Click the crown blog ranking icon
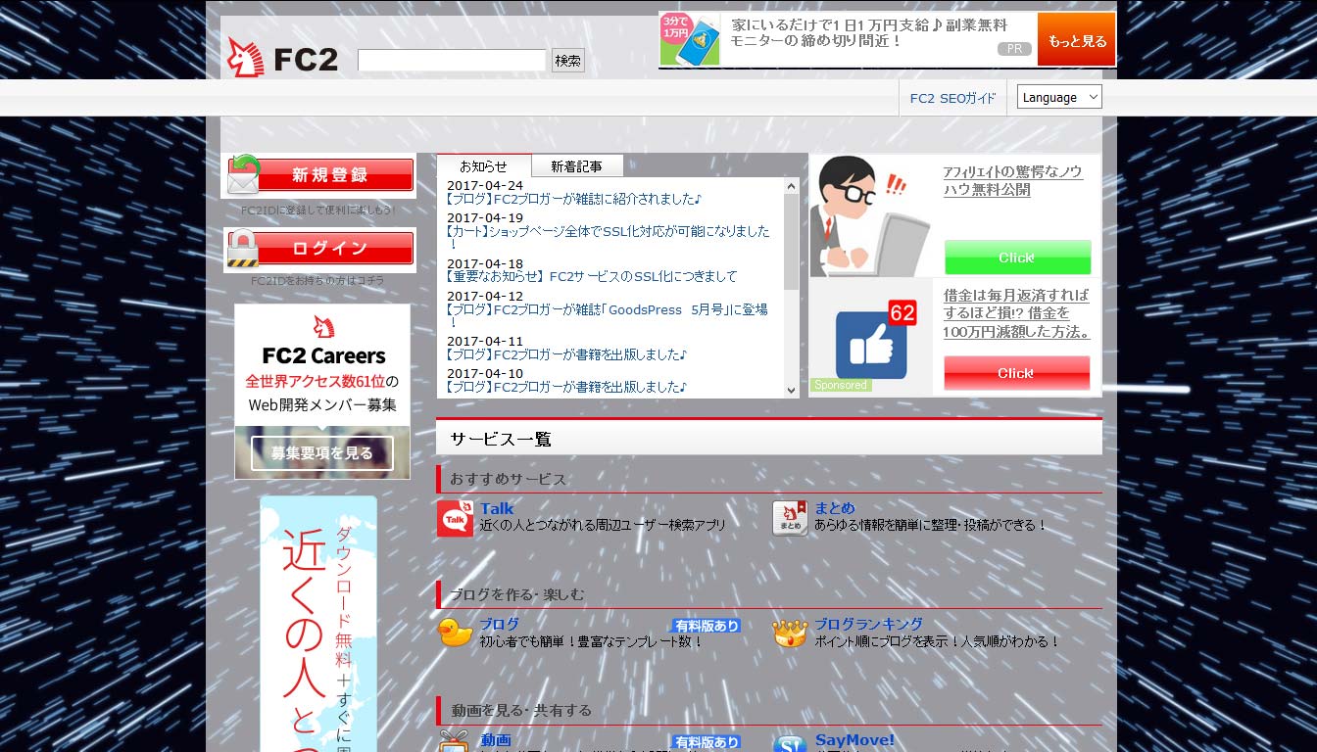Image resolution: width=1317 pixels, height=752 pixels. coord(790,634)
